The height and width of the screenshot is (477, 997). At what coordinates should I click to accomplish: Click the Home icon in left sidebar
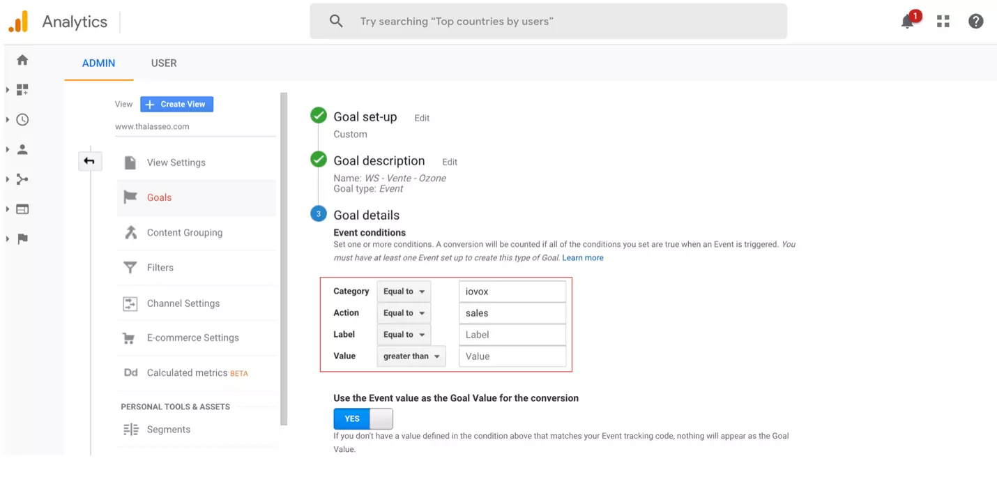(x=22, y=61)
